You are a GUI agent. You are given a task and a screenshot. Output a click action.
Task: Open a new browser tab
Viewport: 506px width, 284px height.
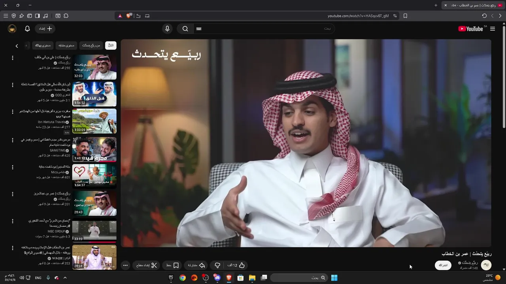(436, 5)
